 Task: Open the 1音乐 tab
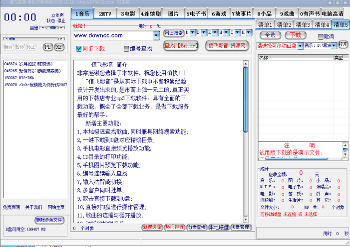[x=82, y=13]
